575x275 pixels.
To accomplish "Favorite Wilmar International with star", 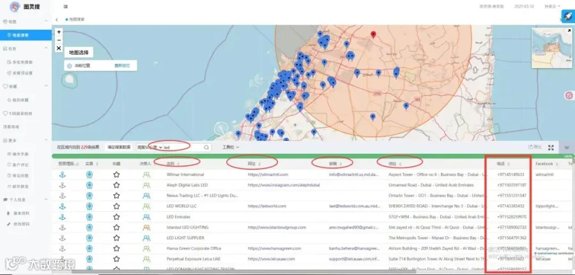I will click(x=116, y=175).
